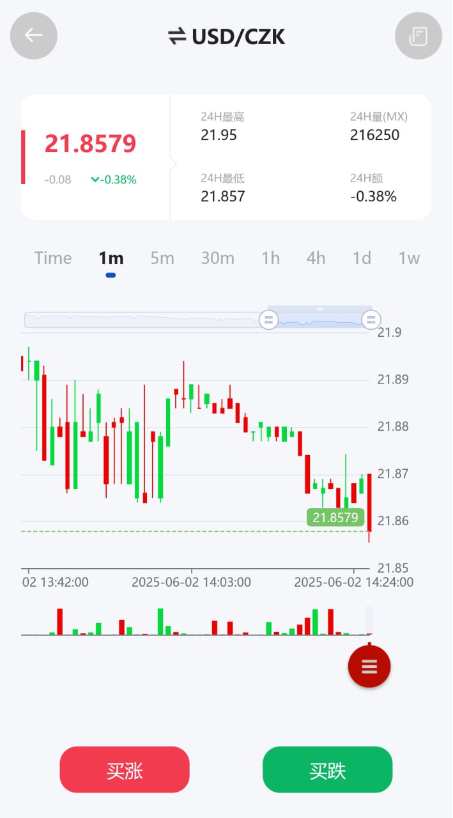Click the large red 21.8579 current price

[90, 144]
